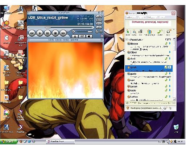
Task: Click the fire animation video area
Action: 65,70
